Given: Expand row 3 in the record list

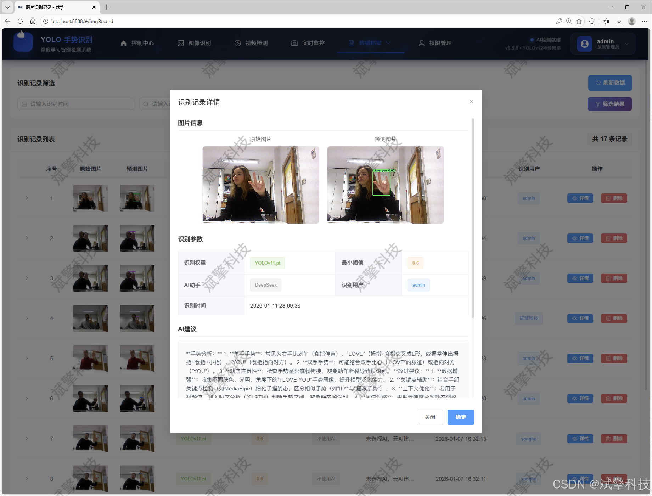Looking at the screenshot, I should [x=27, y=278].
